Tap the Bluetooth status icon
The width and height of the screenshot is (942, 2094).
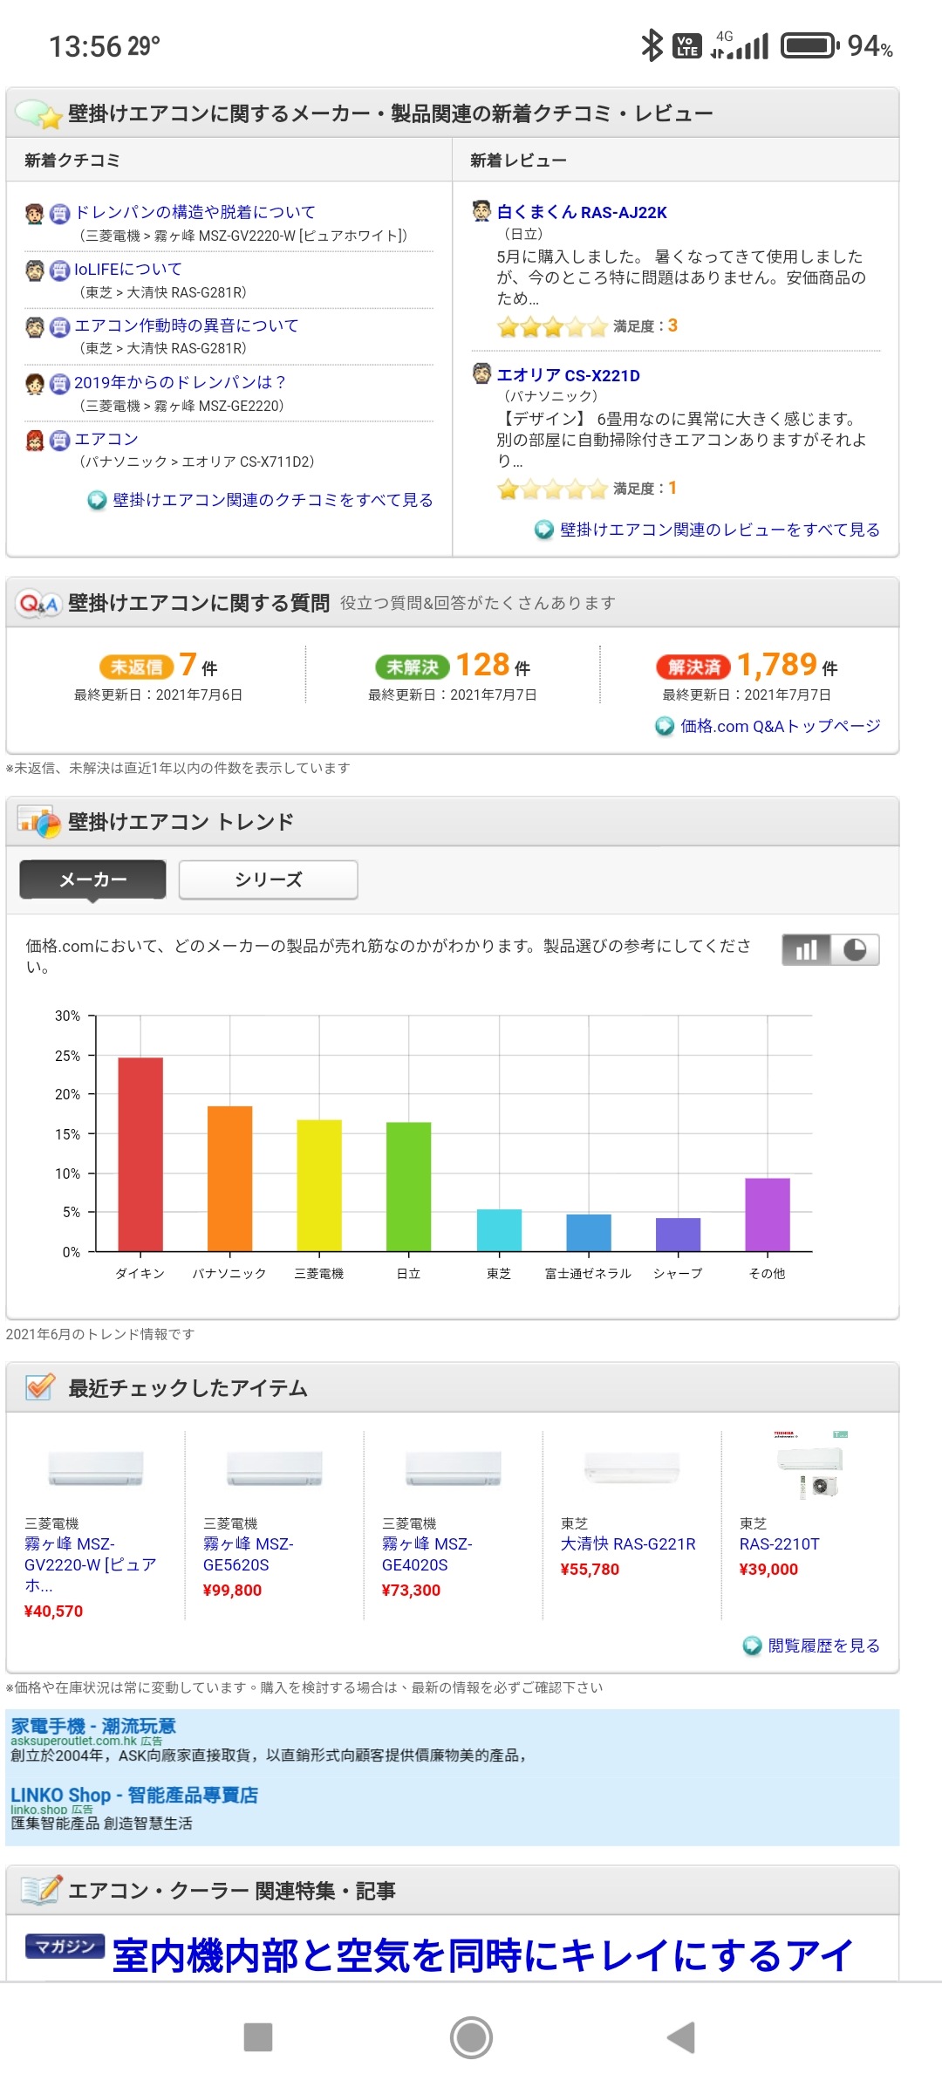(652, 44)
